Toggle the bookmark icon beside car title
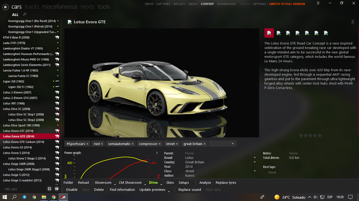The height and width of the screenshot is (201, 359). [x=353, y=22]
